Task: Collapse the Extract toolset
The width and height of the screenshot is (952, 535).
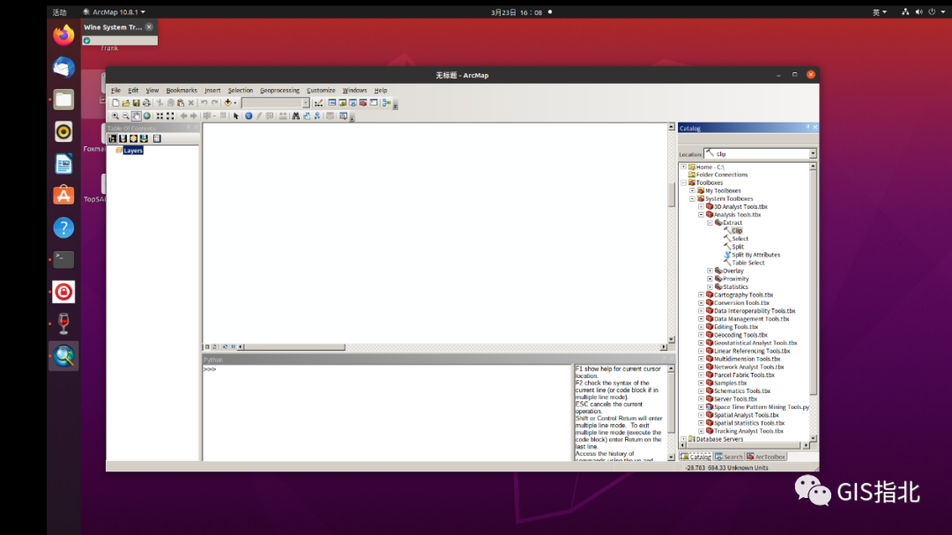Action: pyautogui.click(x=710, y=222)
